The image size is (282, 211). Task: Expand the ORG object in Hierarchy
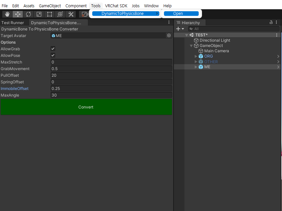pyautogui.click(x=196, y=56)
